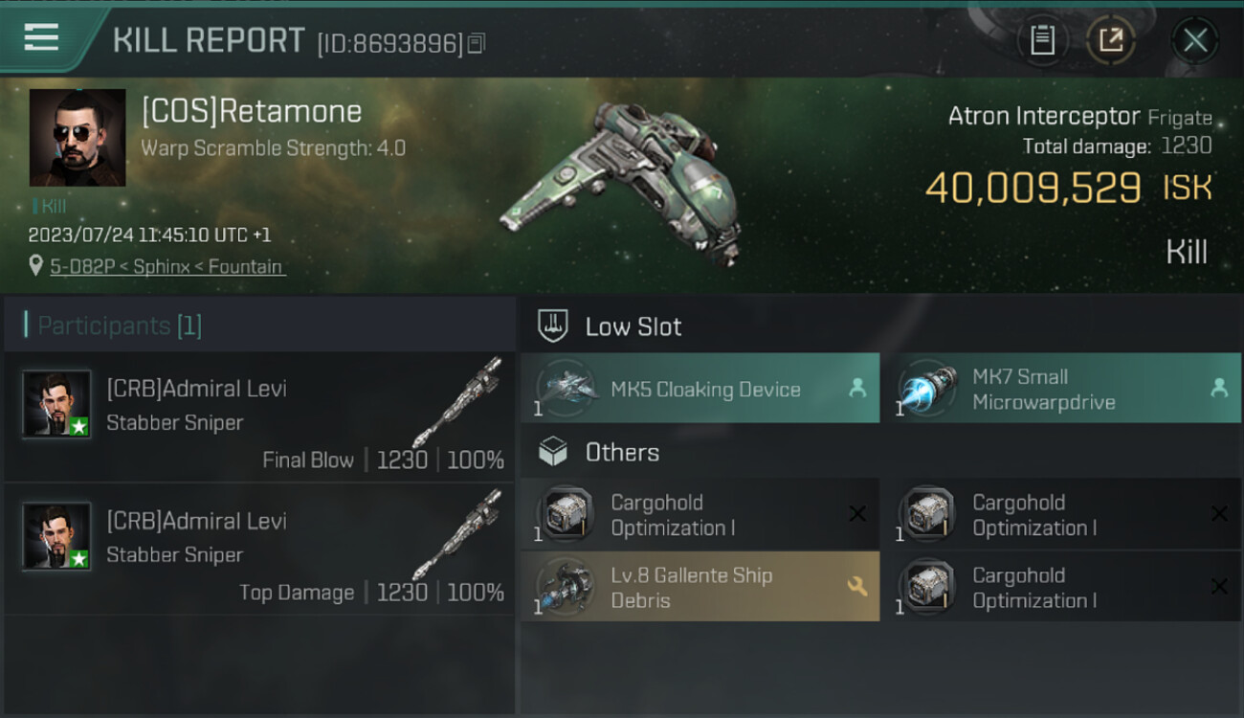The image size is (1244, 718).
Task: Click the Low Slot shield icon
Action: click(553, 325)
